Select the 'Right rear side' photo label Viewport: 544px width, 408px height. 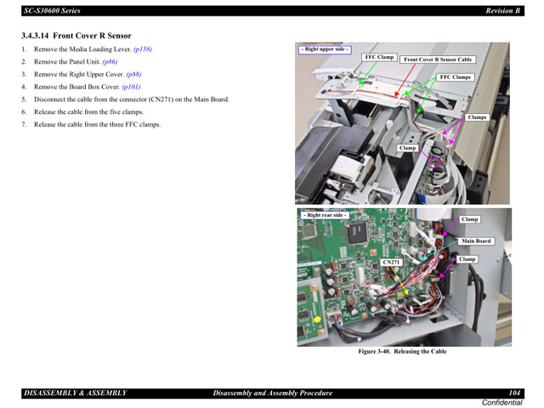[324, 215]
